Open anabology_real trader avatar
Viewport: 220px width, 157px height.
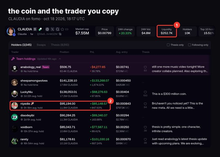[x=15, y=69]
